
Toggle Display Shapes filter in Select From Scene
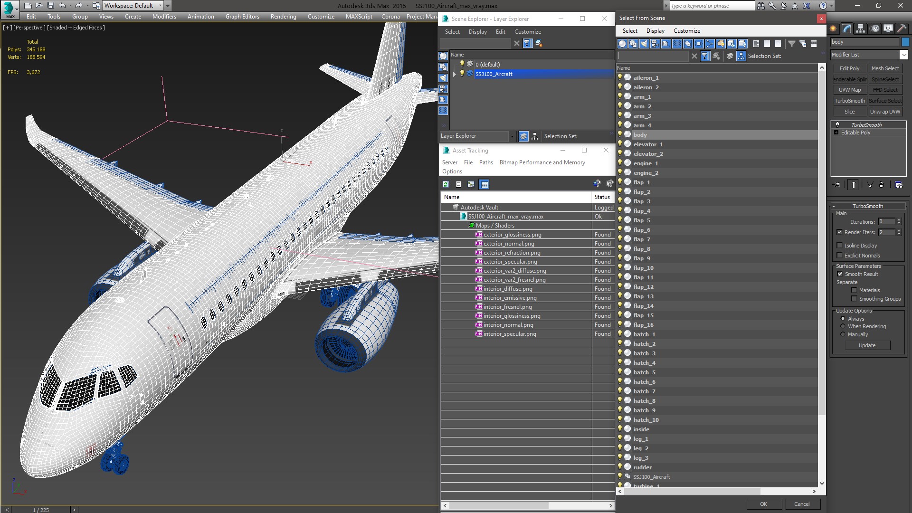(x=633, y=44)
